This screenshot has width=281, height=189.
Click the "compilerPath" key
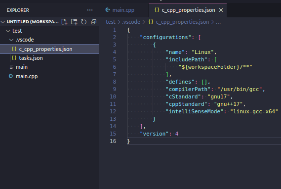click(188, 90)
